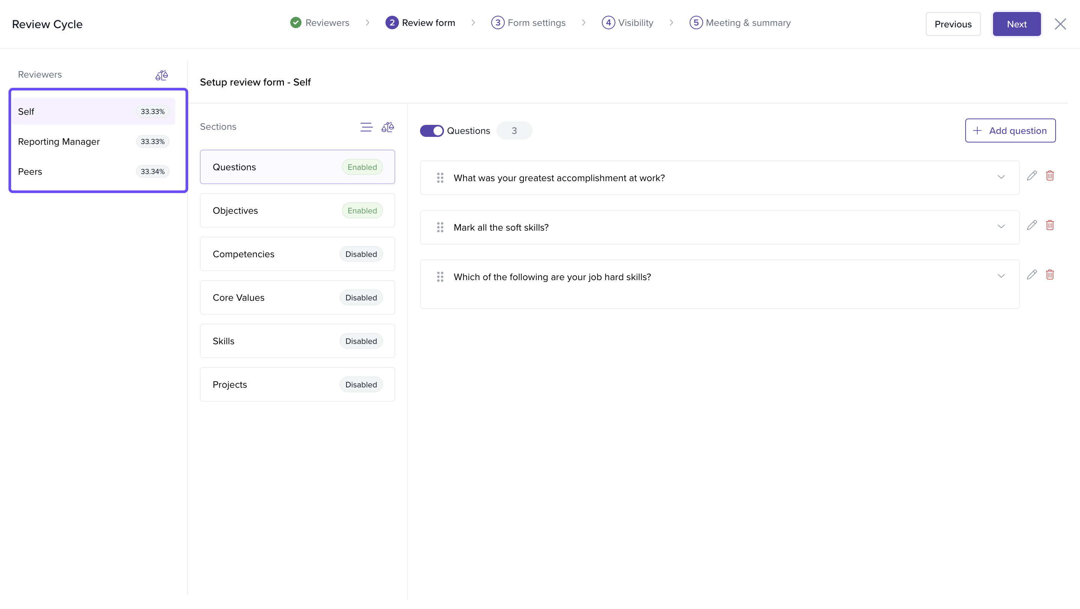This screenshot has width=1080, height=609.
Task: Delete the soft skills question
Action: 1050,225
